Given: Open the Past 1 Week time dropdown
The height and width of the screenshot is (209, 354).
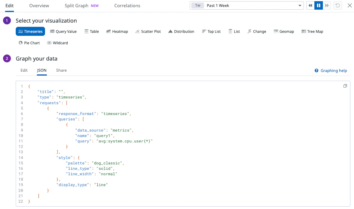Looking at the screenshot, I should (x=247, y=6).
